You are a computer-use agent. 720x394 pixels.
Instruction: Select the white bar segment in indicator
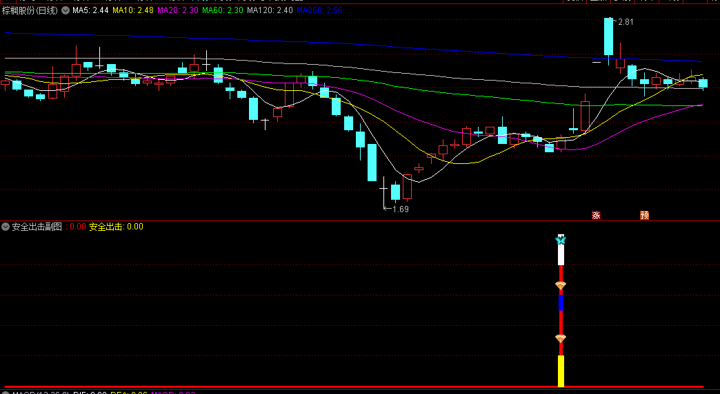click(561, 255)
